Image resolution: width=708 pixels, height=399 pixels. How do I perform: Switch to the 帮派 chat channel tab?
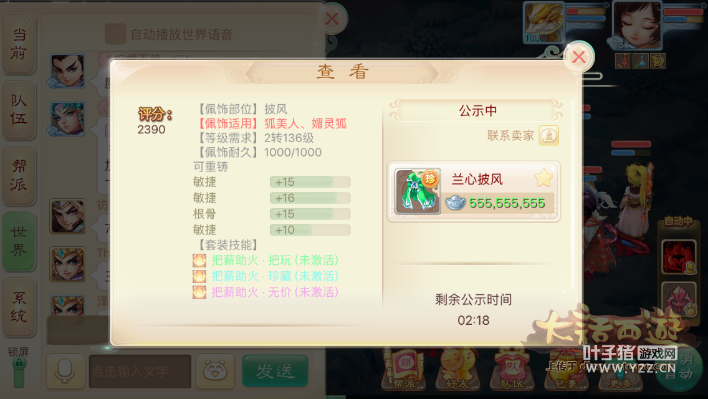19,175
